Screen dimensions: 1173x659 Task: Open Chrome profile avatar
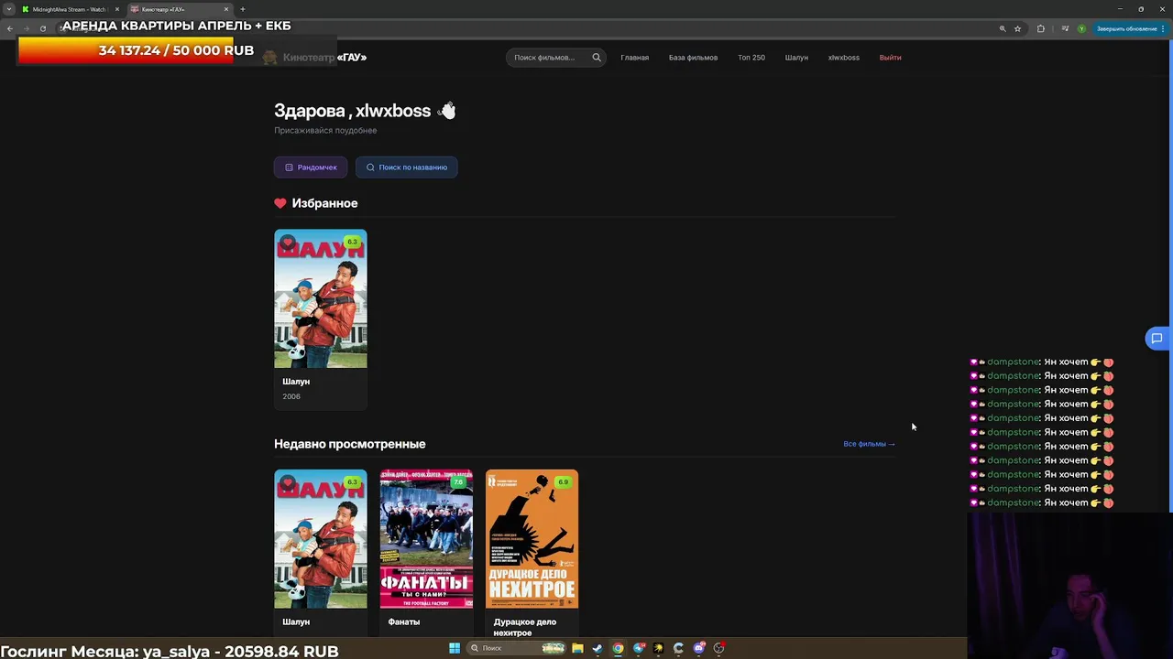pos(1081,28)
